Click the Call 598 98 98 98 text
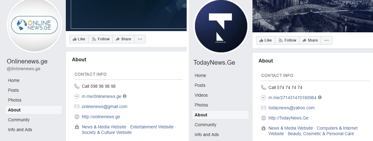 click(99, 86)
